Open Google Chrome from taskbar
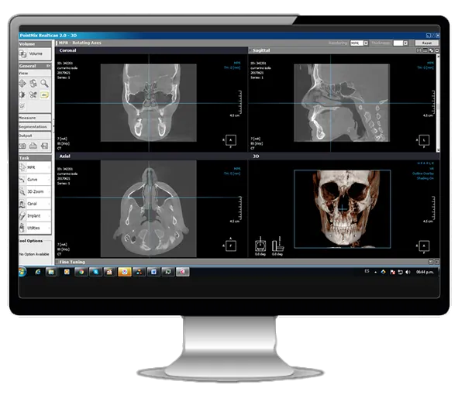The image size is (465, 402). 81,272
